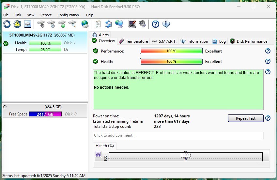Open the S.M.A.R.T. tab

coord(164,41)
